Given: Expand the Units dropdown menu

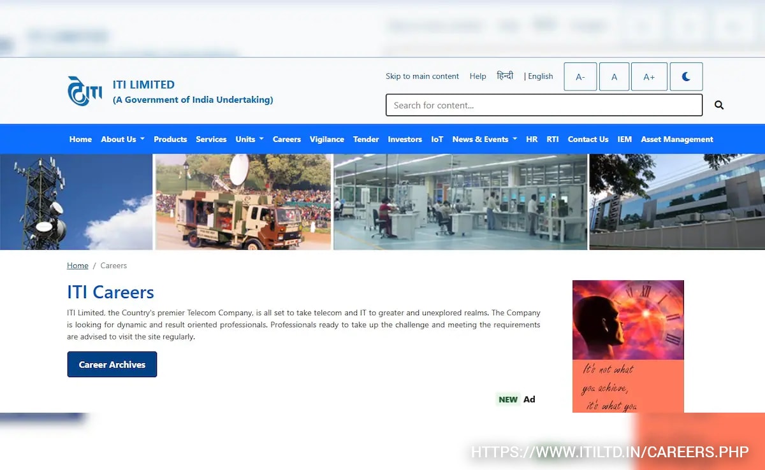Looking at the screenshot, I should (249, 139).
